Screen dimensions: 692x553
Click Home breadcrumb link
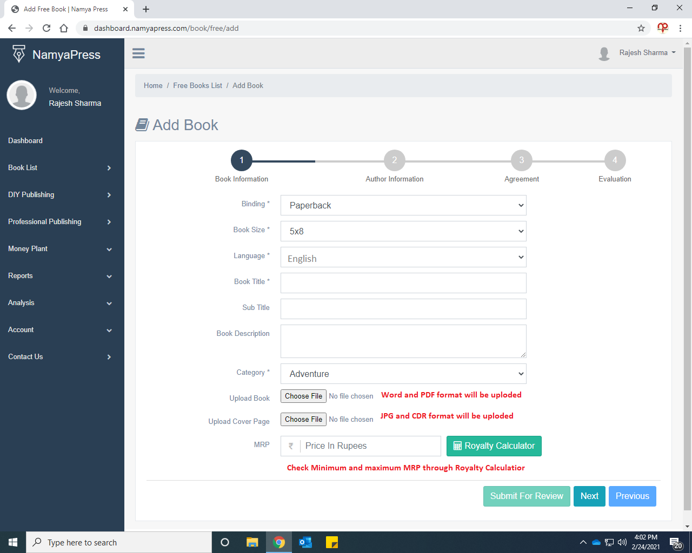click(153, 85)
